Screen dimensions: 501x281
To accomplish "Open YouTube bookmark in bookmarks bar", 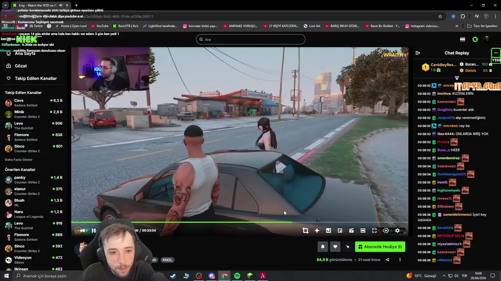I will [x=100, y=26].
